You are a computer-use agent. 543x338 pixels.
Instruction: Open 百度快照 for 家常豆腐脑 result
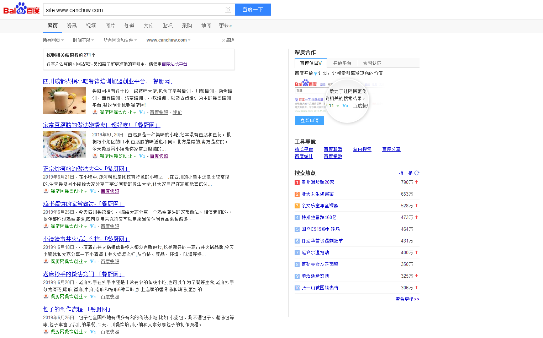pyautogui.click(x=159, y=156)
